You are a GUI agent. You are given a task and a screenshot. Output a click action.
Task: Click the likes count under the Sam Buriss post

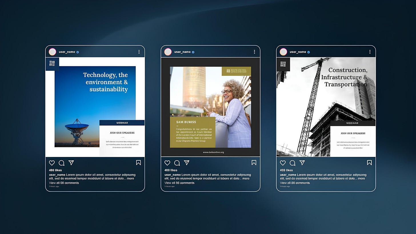pyautogui.click(x=171, y=170)
